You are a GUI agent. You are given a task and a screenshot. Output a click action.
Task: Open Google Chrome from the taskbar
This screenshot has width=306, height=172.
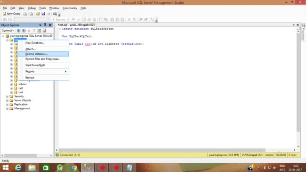(73, 168)
